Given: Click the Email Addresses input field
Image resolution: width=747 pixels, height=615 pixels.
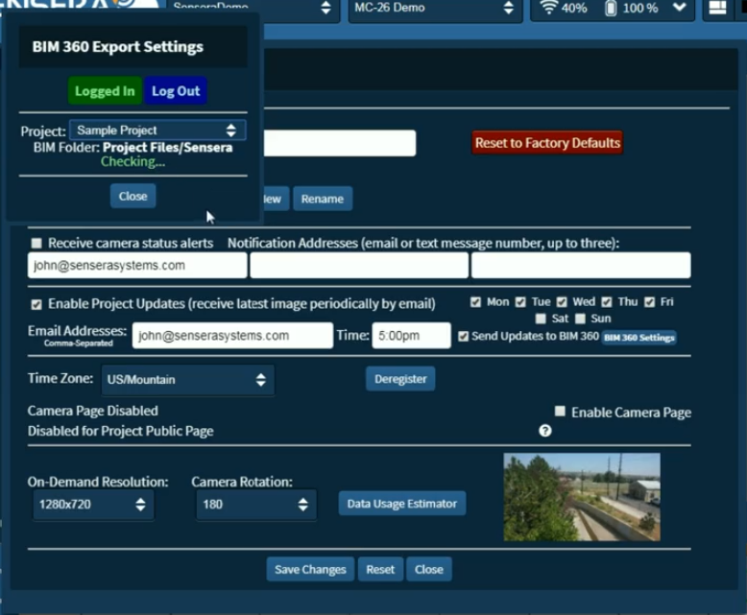Looking at the screenshot, I should pyautogui.click(x=232, y=336).
